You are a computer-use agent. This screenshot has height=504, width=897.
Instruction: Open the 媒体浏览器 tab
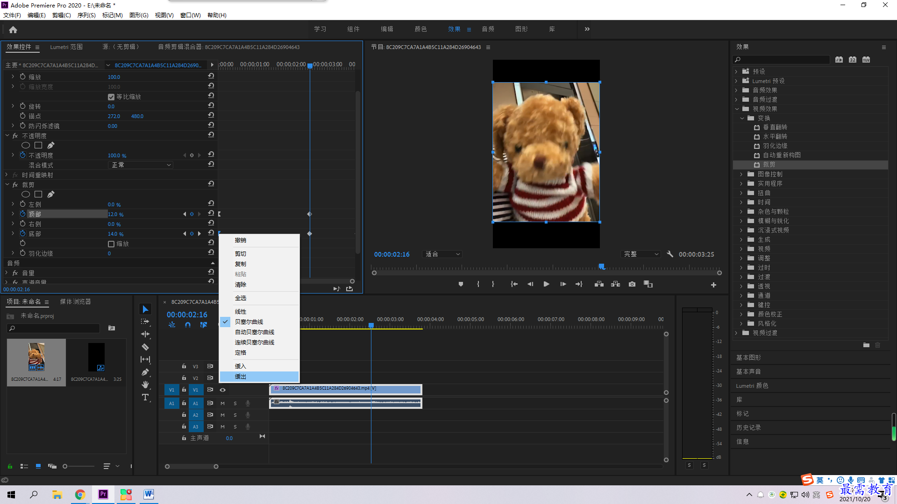pos(75,302)
